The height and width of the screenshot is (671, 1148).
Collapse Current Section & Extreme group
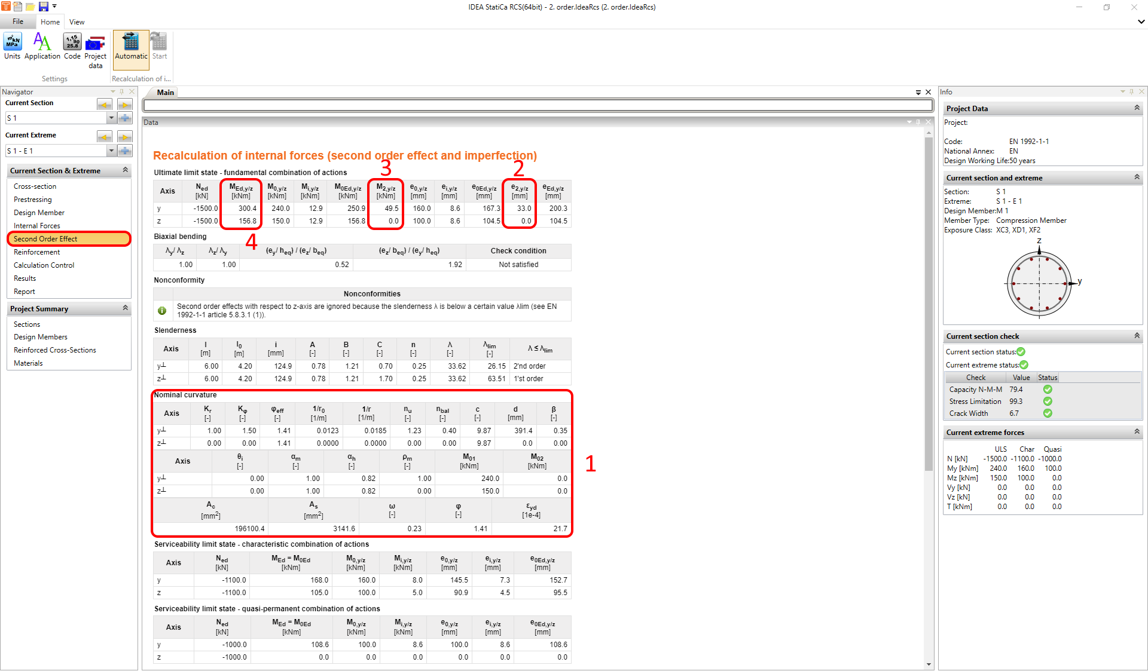click(126, 170)
